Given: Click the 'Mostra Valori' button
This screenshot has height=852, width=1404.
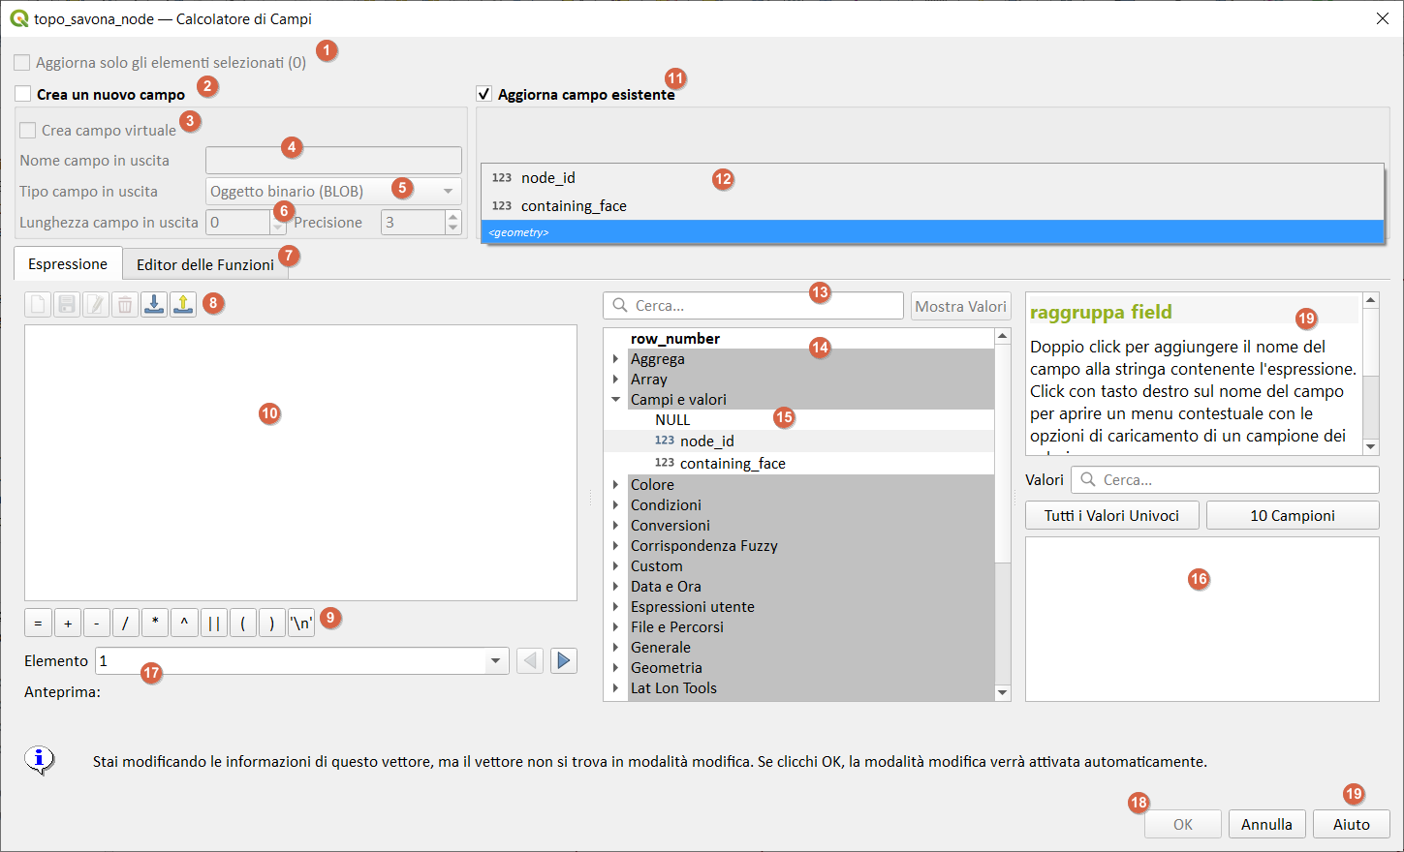Looking at the screenshot, I should pyautogui.click(x=960, y=306).
